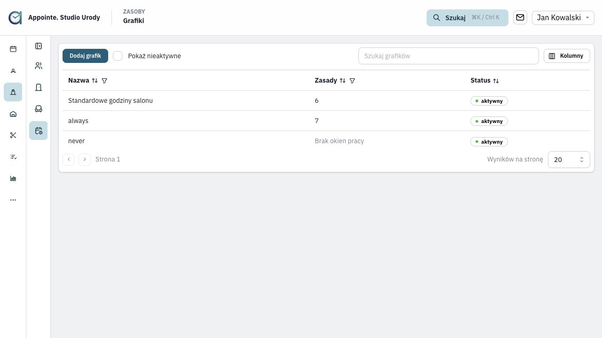Click the aktywny badge in the always row
Screen dimensions: 602x338
489,121
